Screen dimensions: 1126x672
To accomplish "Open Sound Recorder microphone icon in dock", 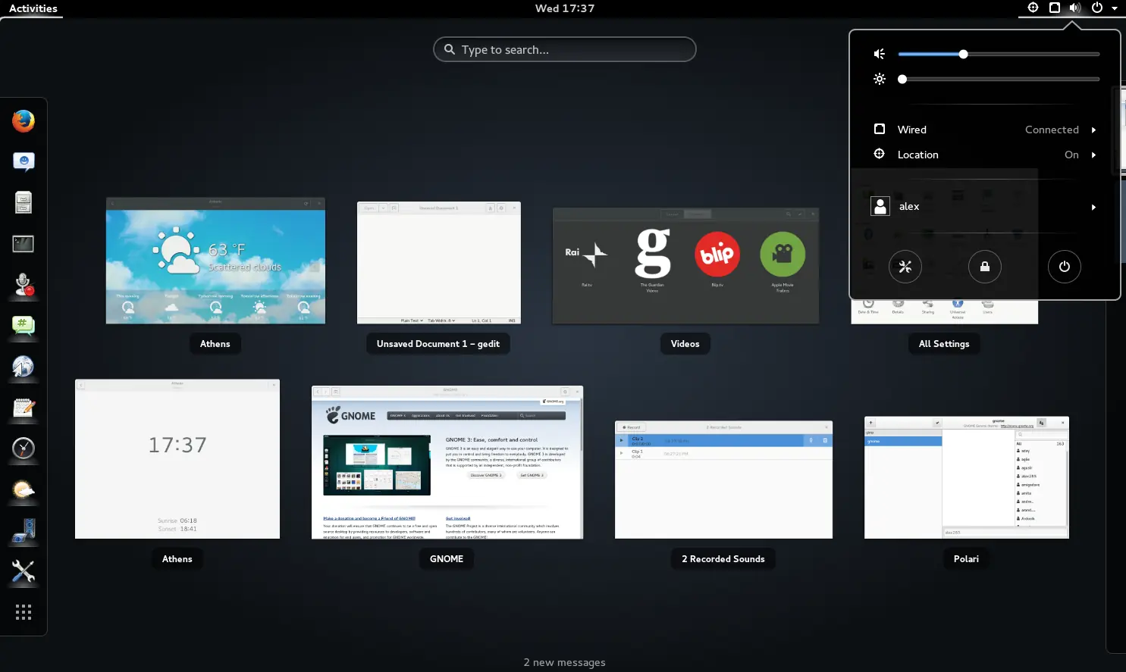I will [24, 285].
